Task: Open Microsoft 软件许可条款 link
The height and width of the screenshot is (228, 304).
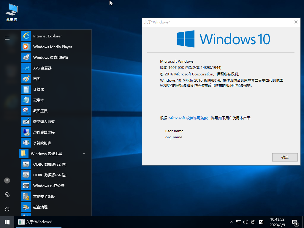Action: tap(188, 118)
